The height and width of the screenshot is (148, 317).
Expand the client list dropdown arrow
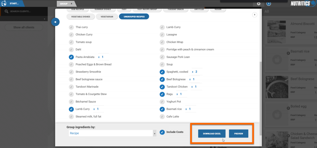click(44, 19)
